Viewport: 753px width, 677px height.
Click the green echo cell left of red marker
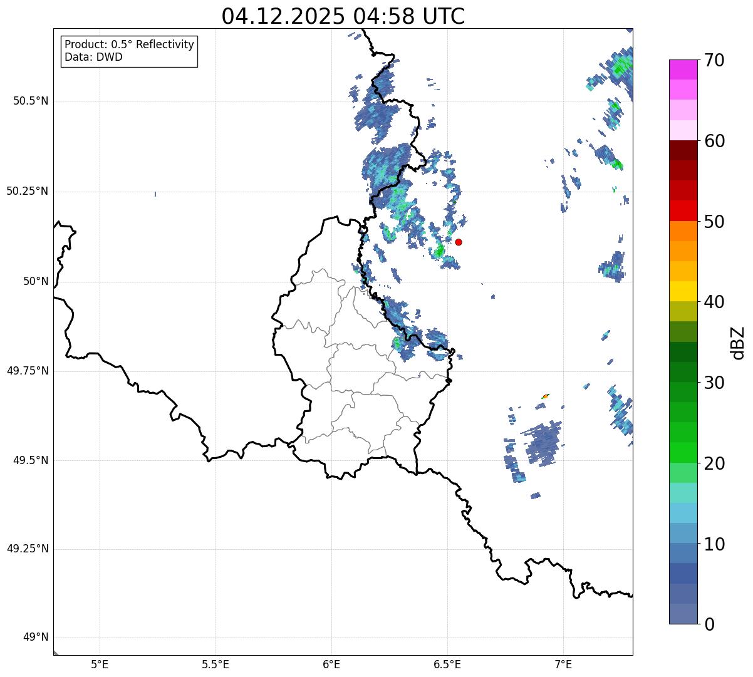pyautogui.click(x=439, y=251)
